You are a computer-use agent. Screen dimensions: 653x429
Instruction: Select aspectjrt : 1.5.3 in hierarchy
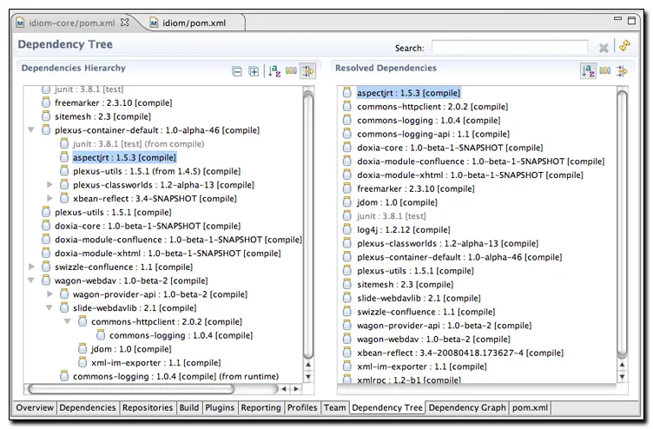coord(124,157)
